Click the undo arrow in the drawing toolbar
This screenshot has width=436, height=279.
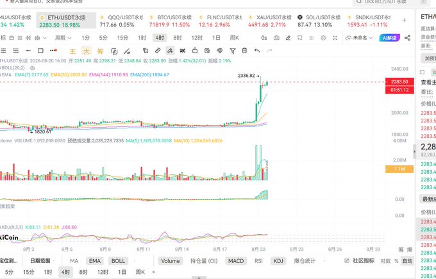pos(257,51)
